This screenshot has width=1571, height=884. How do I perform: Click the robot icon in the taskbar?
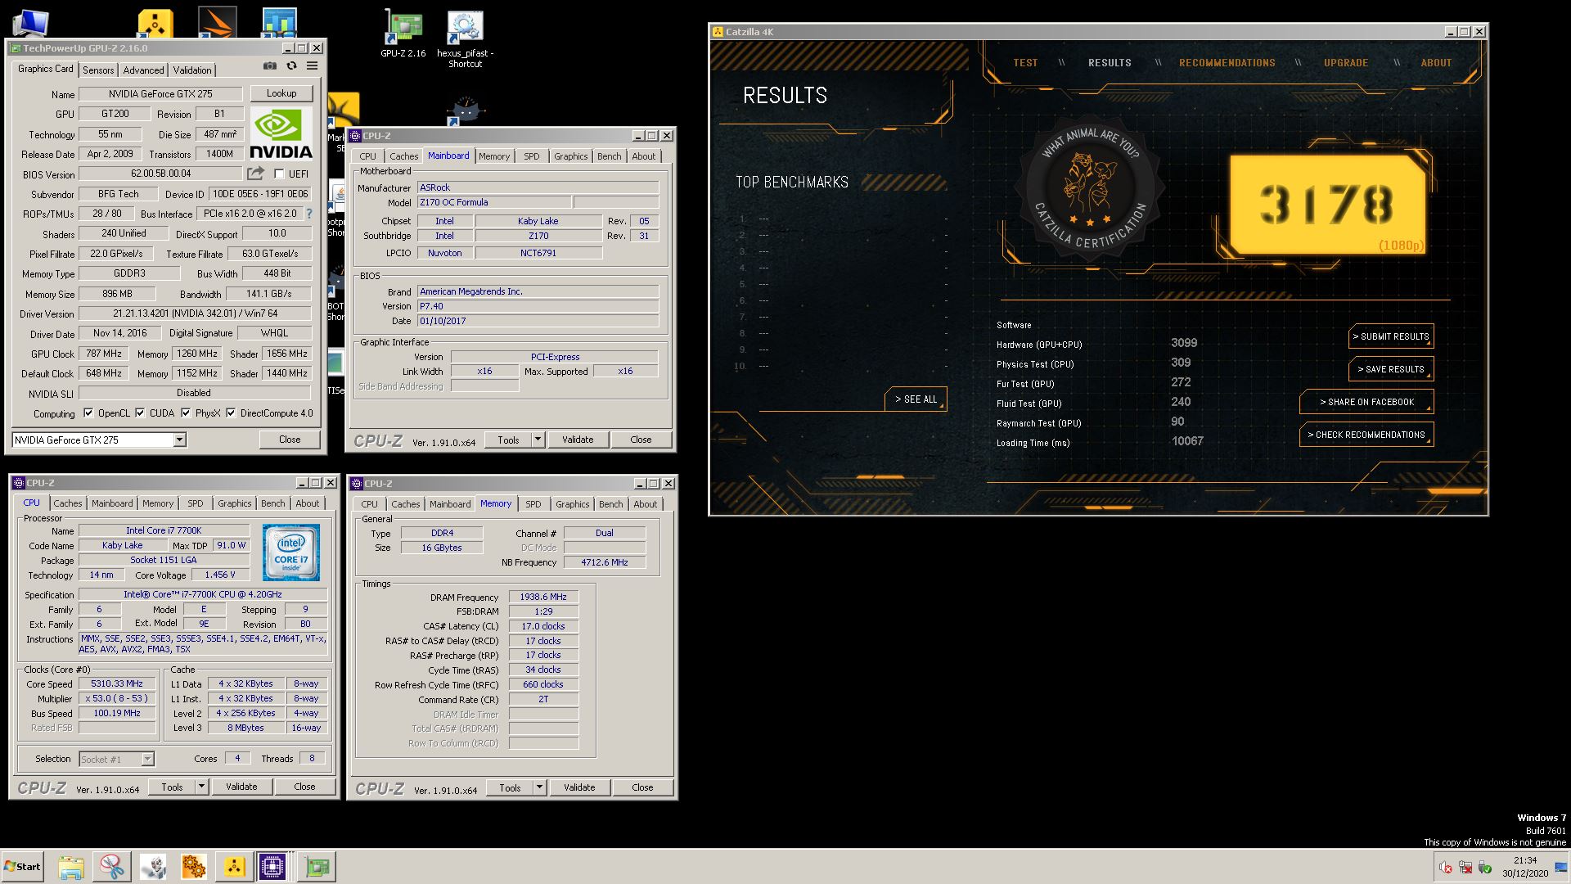153,866
